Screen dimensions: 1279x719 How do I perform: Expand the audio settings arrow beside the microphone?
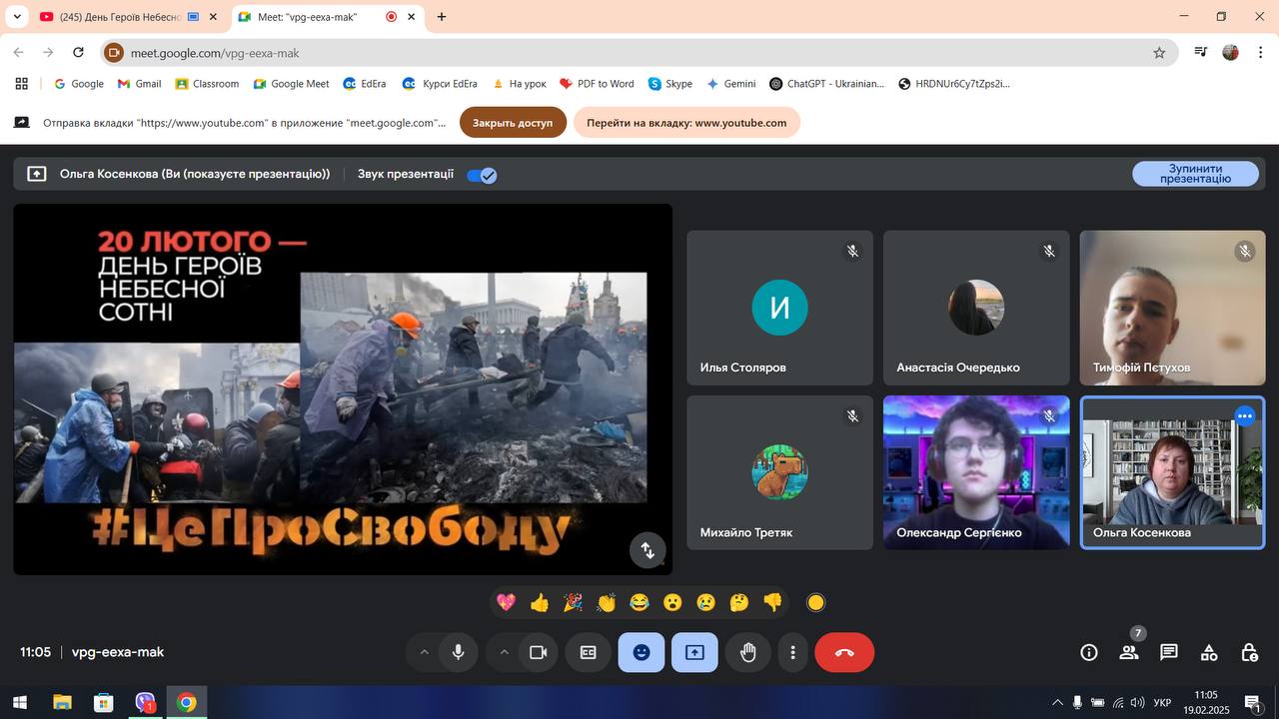(424, 652)
